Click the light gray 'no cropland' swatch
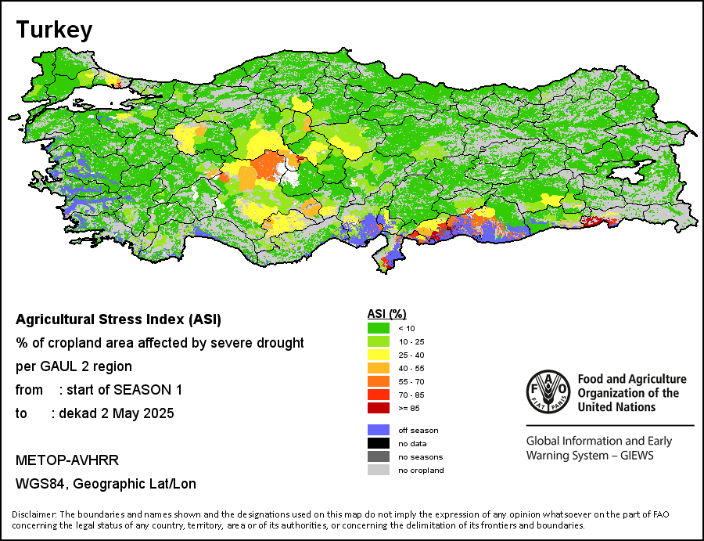Screen dimensions: 704x541 (379, 470)
